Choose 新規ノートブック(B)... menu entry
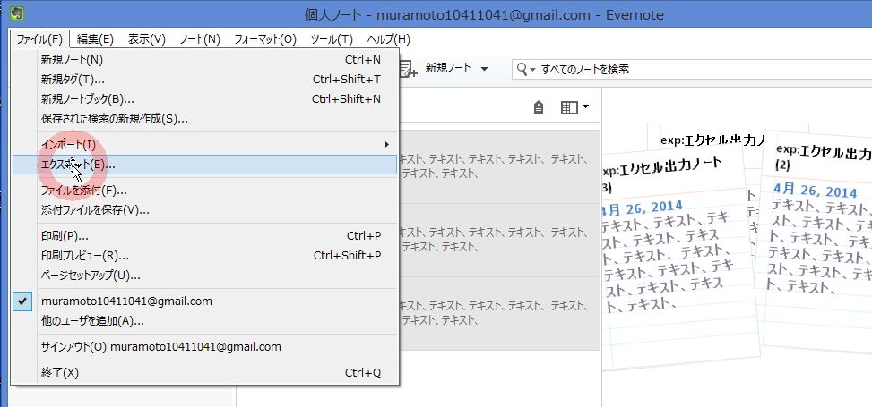Screen dimensions: 872x407 pos(88,99)
